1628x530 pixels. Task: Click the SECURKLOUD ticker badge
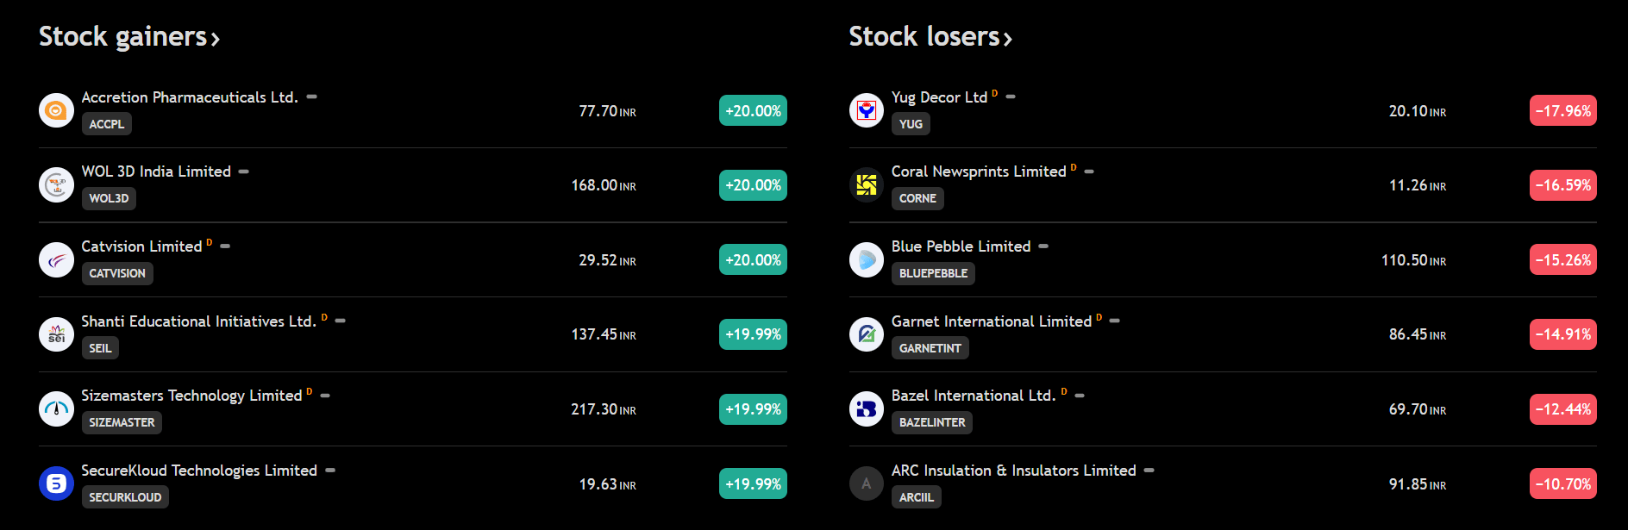pos(125,497)
